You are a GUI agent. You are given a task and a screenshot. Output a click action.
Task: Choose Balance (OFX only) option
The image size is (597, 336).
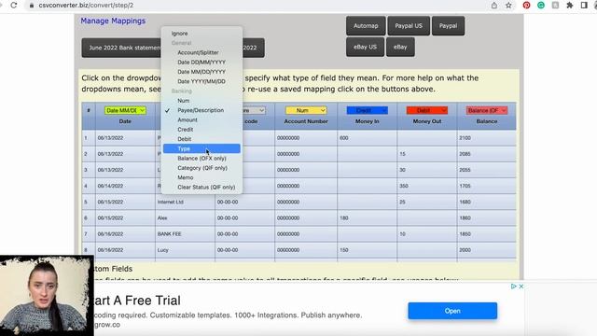coord(201,158)
